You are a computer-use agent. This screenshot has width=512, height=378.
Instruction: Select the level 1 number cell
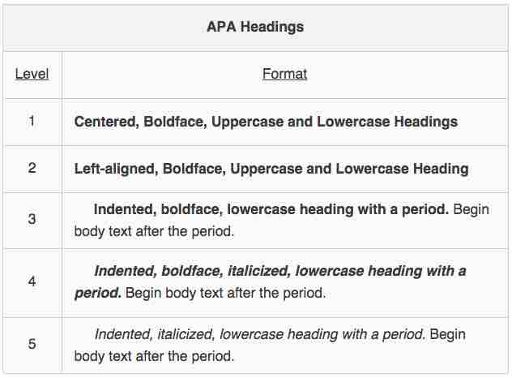(32, 122)
